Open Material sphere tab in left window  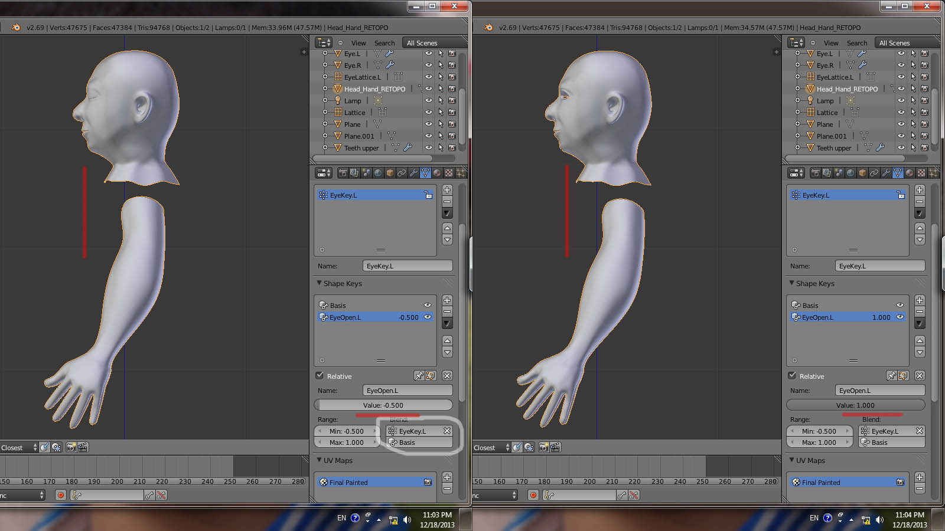[437, 173]
